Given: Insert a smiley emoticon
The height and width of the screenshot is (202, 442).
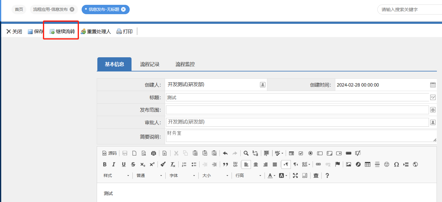Looking at the screenshot, I should coord(387,164).
